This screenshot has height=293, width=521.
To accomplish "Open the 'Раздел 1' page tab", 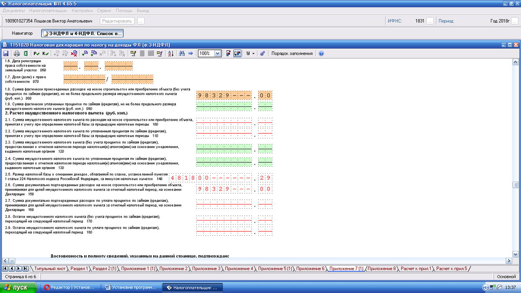I will click(x=79, y=269).
